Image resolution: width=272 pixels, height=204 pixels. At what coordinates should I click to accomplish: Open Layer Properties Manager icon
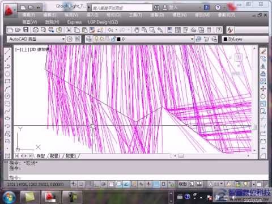pos(89,39)
